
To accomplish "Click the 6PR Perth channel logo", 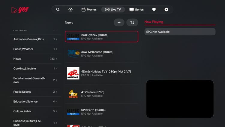I will click(73, 112).
